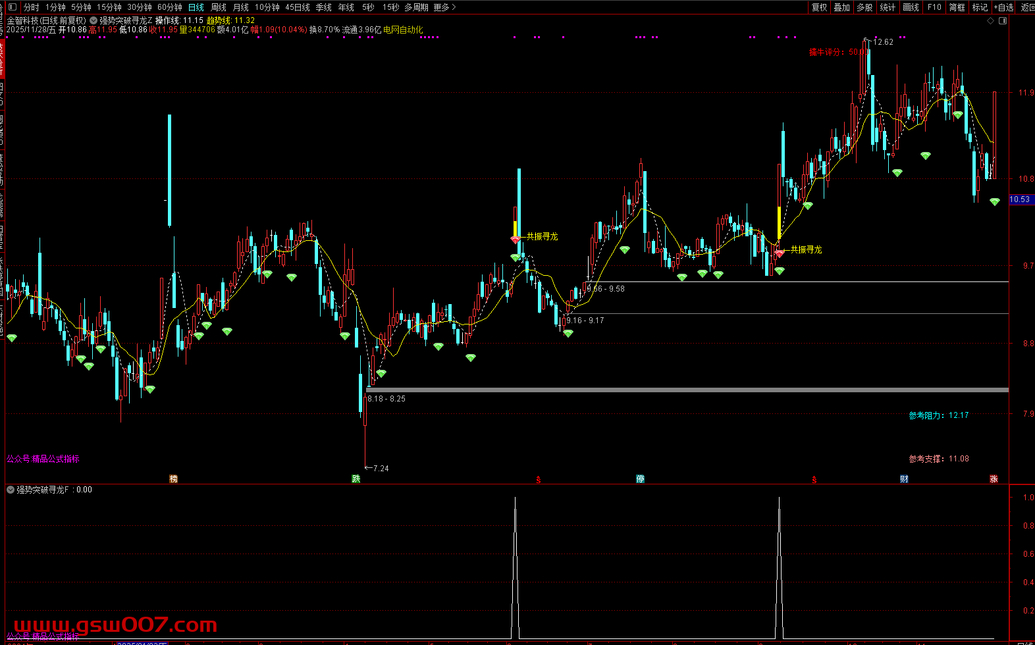Open F10 company information
1035x645 pixels.
[934, 7]
